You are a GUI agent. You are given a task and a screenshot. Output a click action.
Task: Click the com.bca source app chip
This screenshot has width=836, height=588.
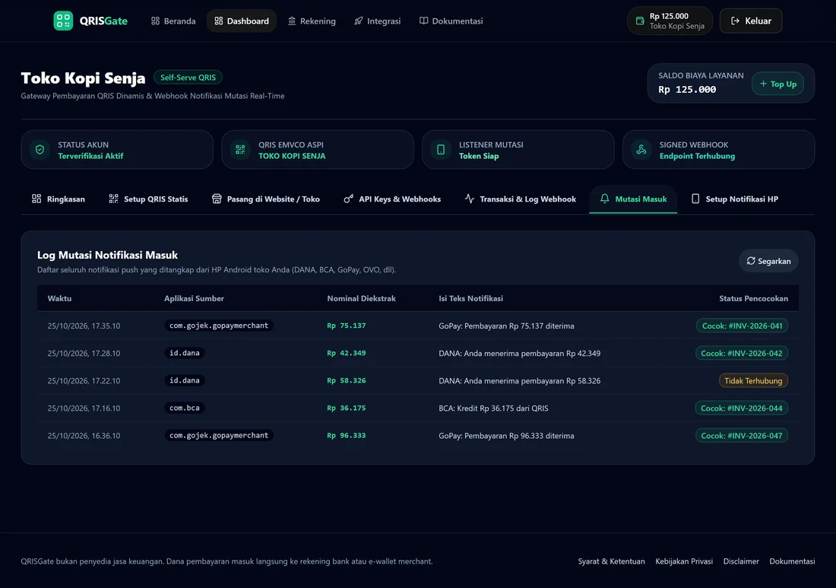point(185,408)
